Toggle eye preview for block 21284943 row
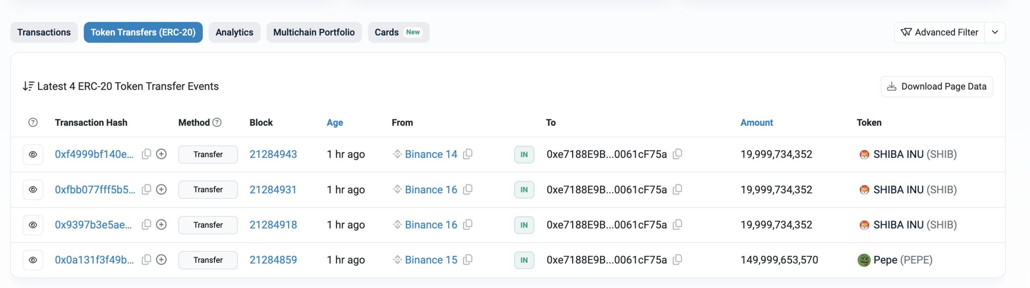 33,155
